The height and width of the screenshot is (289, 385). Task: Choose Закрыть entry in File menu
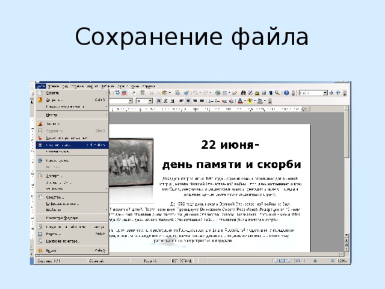point(72,124)
